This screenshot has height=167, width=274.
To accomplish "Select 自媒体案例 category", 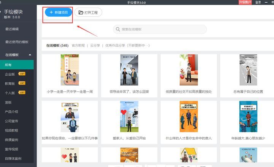I will [13, 159].
